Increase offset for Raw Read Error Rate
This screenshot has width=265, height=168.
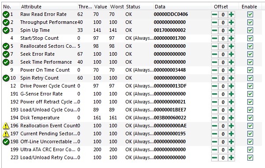click(231, 15)
